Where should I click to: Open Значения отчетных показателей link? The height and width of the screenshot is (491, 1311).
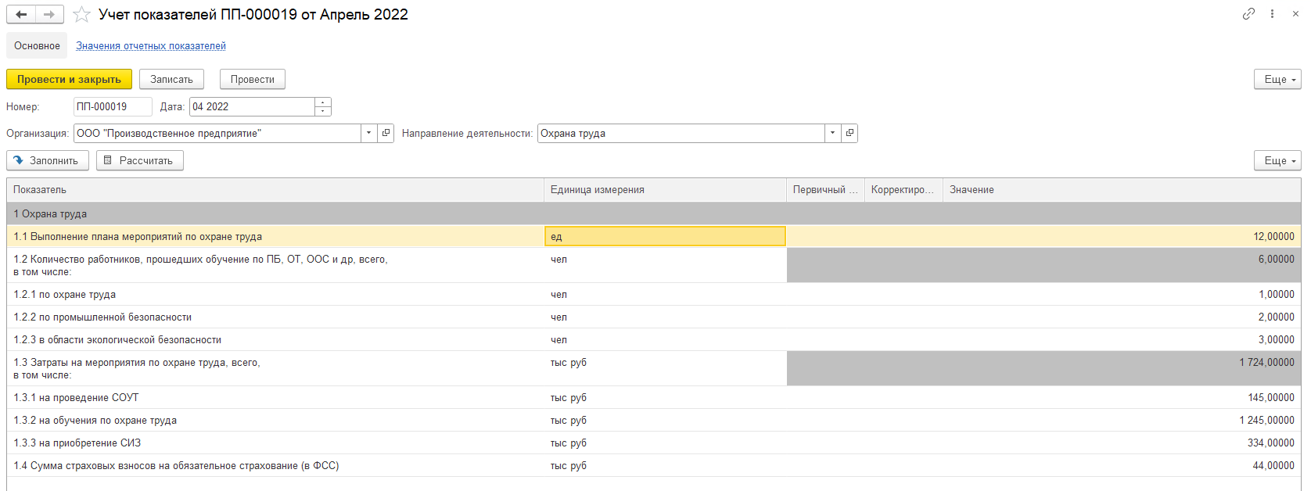click(150, 45)
